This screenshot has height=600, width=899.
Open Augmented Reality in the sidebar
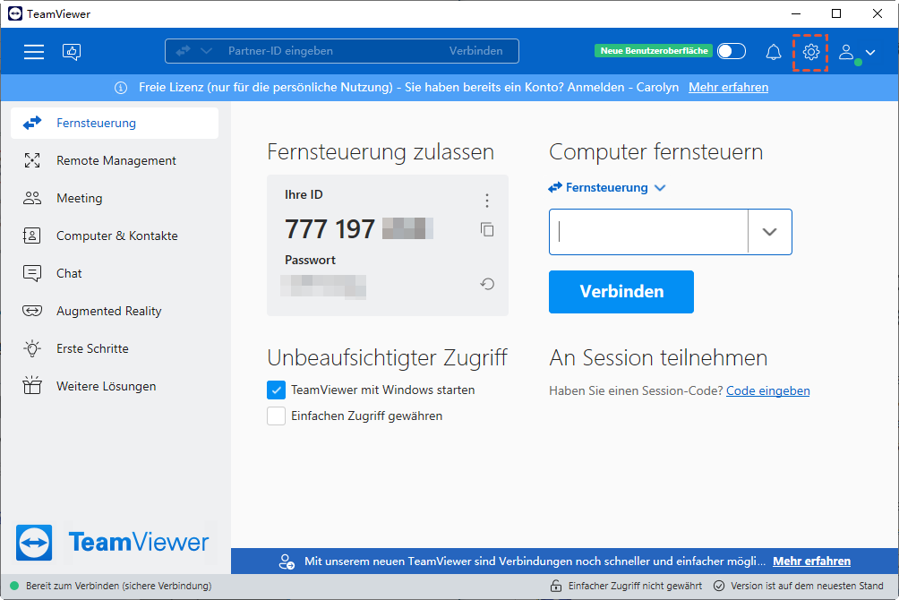click(108, 312)
